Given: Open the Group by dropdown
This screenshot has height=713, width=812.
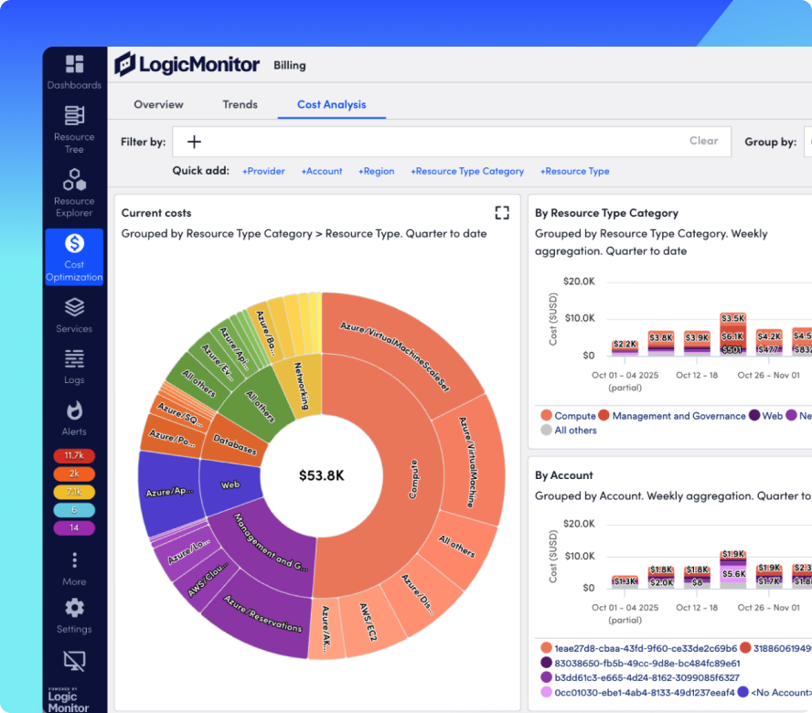Looking at the screenshot, I should [807, 142].
